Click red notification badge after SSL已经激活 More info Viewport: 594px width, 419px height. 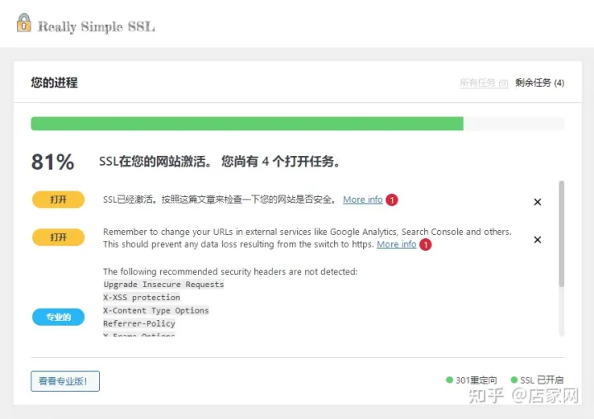pyautogui.click(x=392, y=200)
